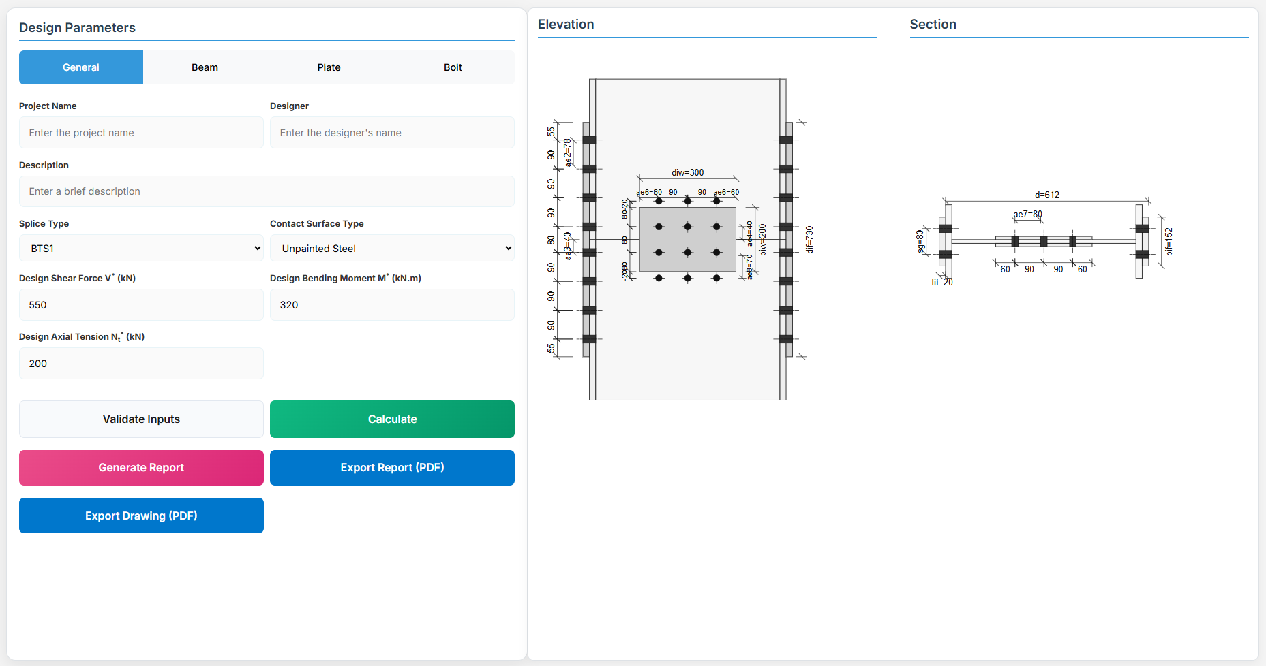Export the report as PDF
1266x666 pixels.
tap(392, 468)
